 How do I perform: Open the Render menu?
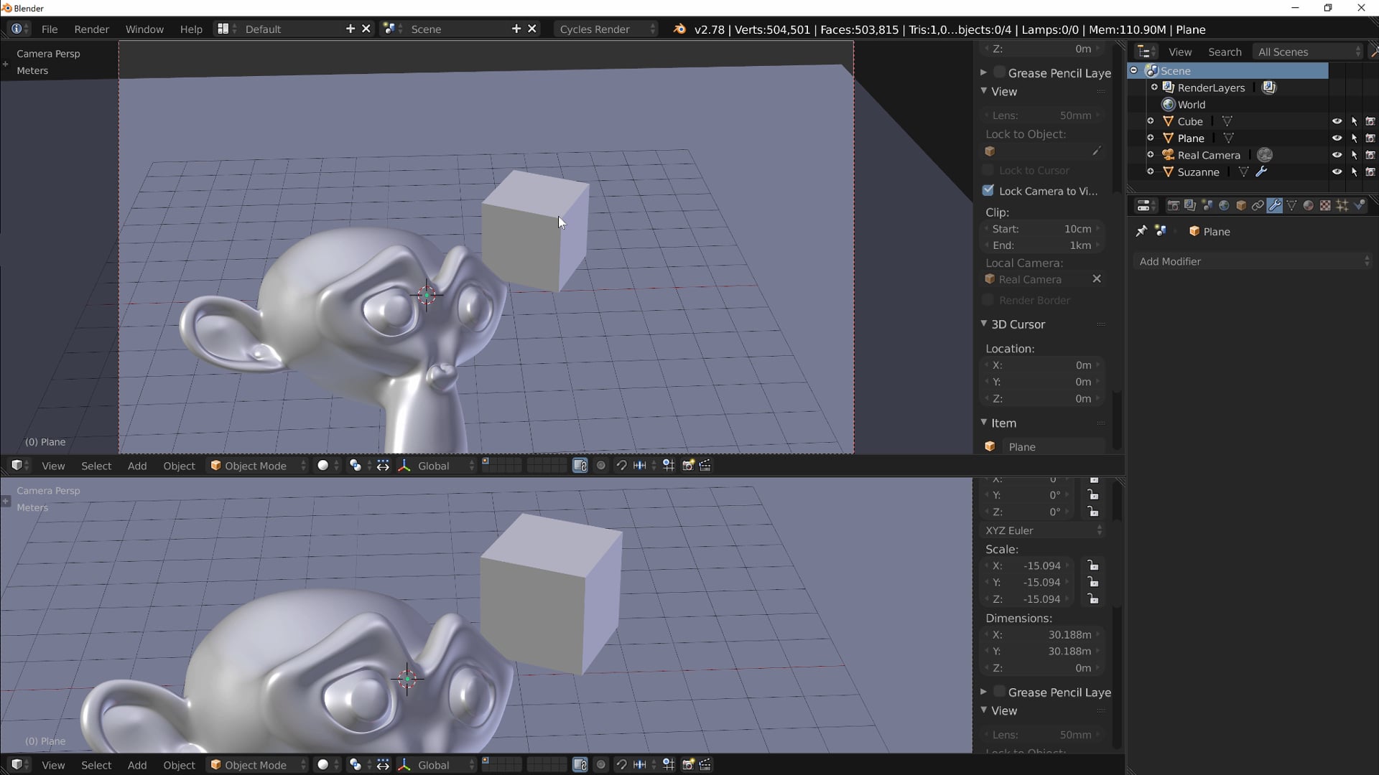(x=90, y=29)
